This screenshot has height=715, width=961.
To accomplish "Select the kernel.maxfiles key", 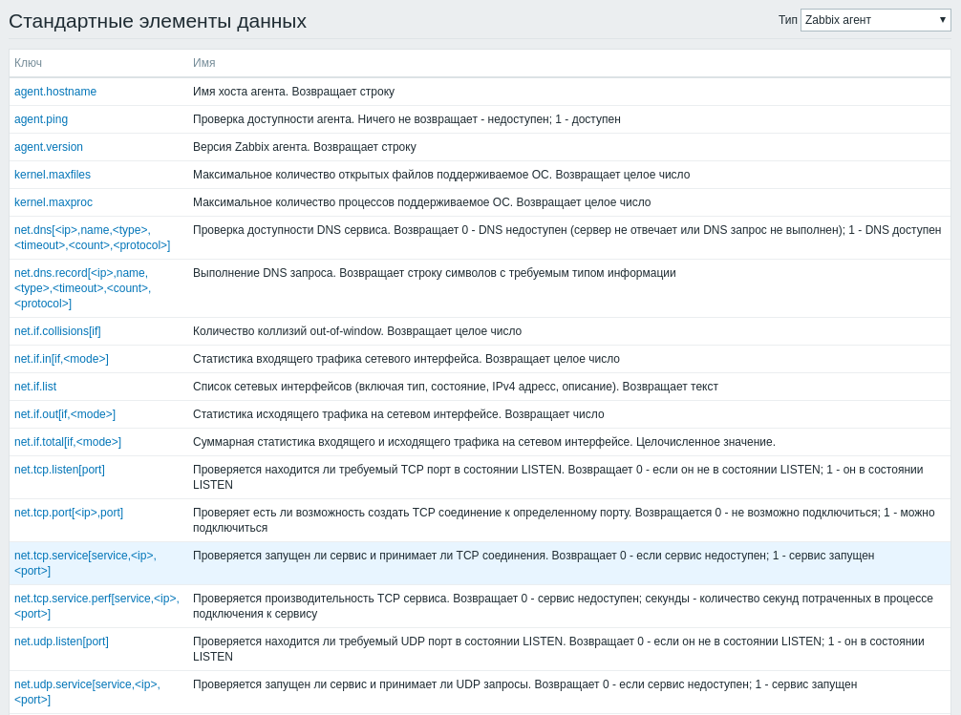I will click(x=53, y=175).
